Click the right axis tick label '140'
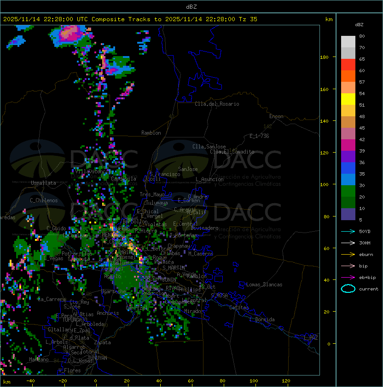The width and height of the screenshot is (383, 387). tap(324, 121)
